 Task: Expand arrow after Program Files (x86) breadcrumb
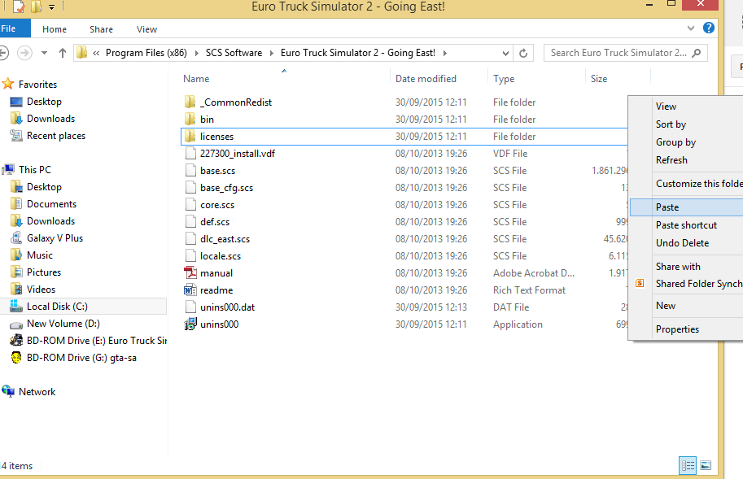[x=197, y=53]
